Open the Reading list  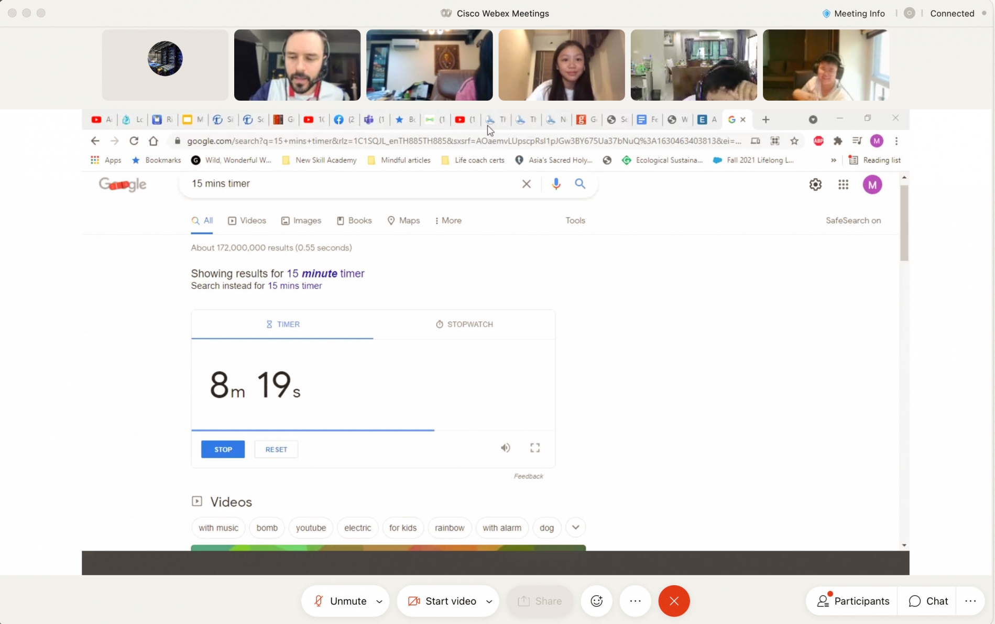(x=874, y=160)
